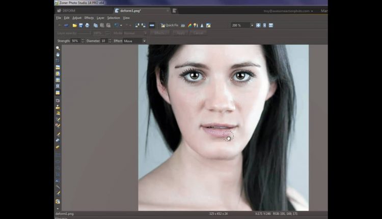Click the globe icon in the left toolbar

[58, 202]
